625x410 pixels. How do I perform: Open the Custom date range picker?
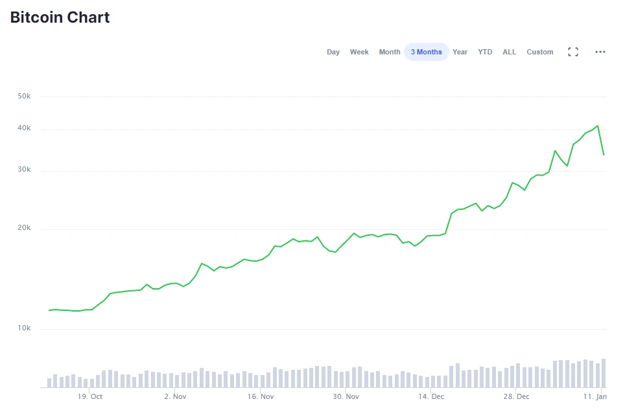click(x=540, y=52)
